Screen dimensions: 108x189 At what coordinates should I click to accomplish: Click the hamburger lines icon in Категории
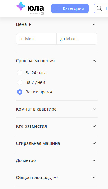pyautogui.click(x=56, y=8)
